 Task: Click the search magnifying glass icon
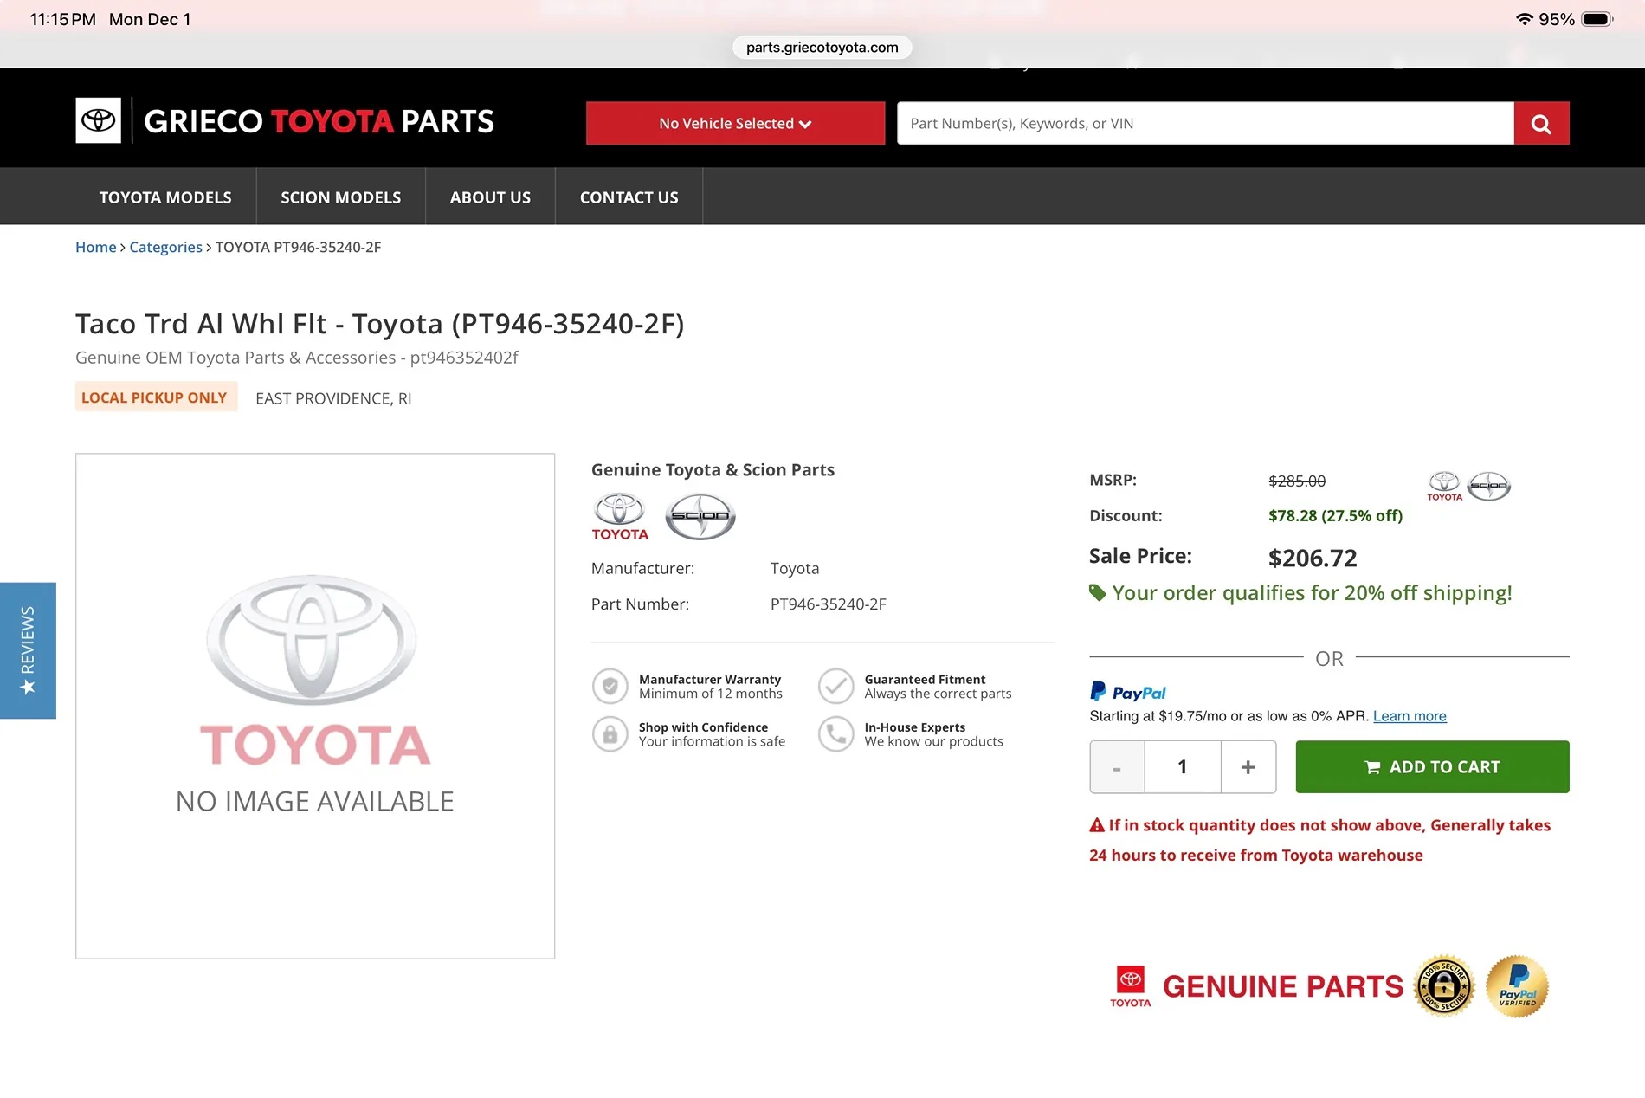(x=1540, y=123)
